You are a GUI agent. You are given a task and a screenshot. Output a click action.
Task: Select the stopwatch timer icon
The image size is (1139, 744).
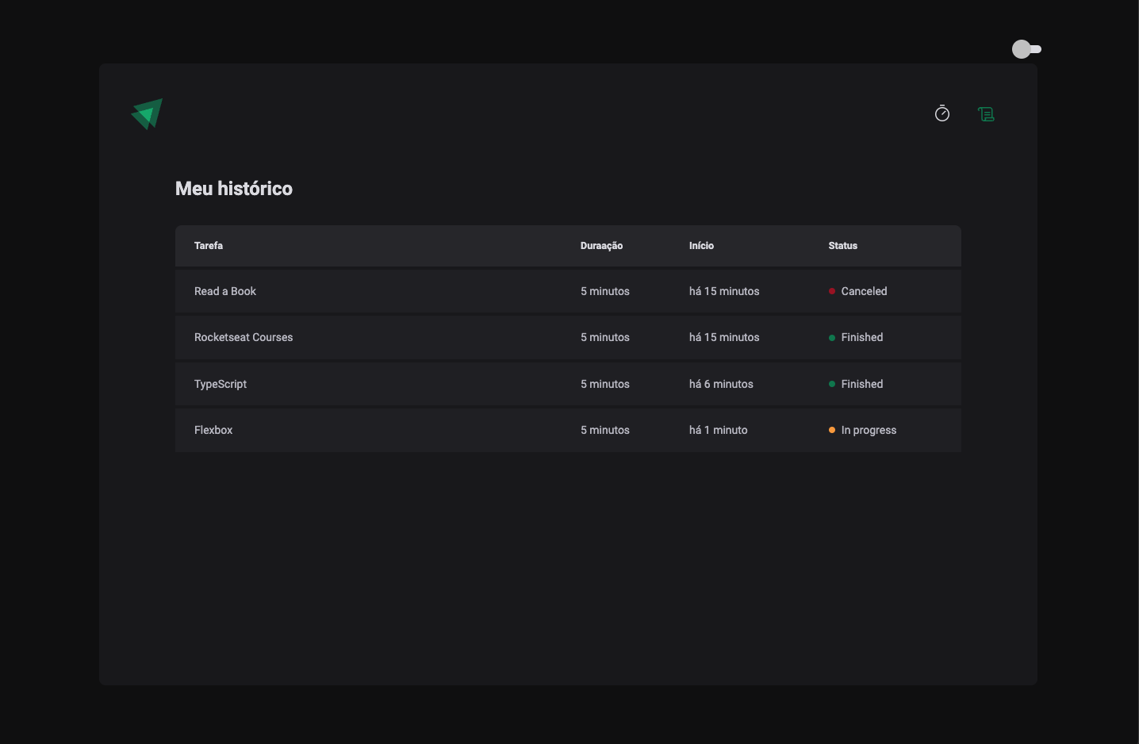942,113
